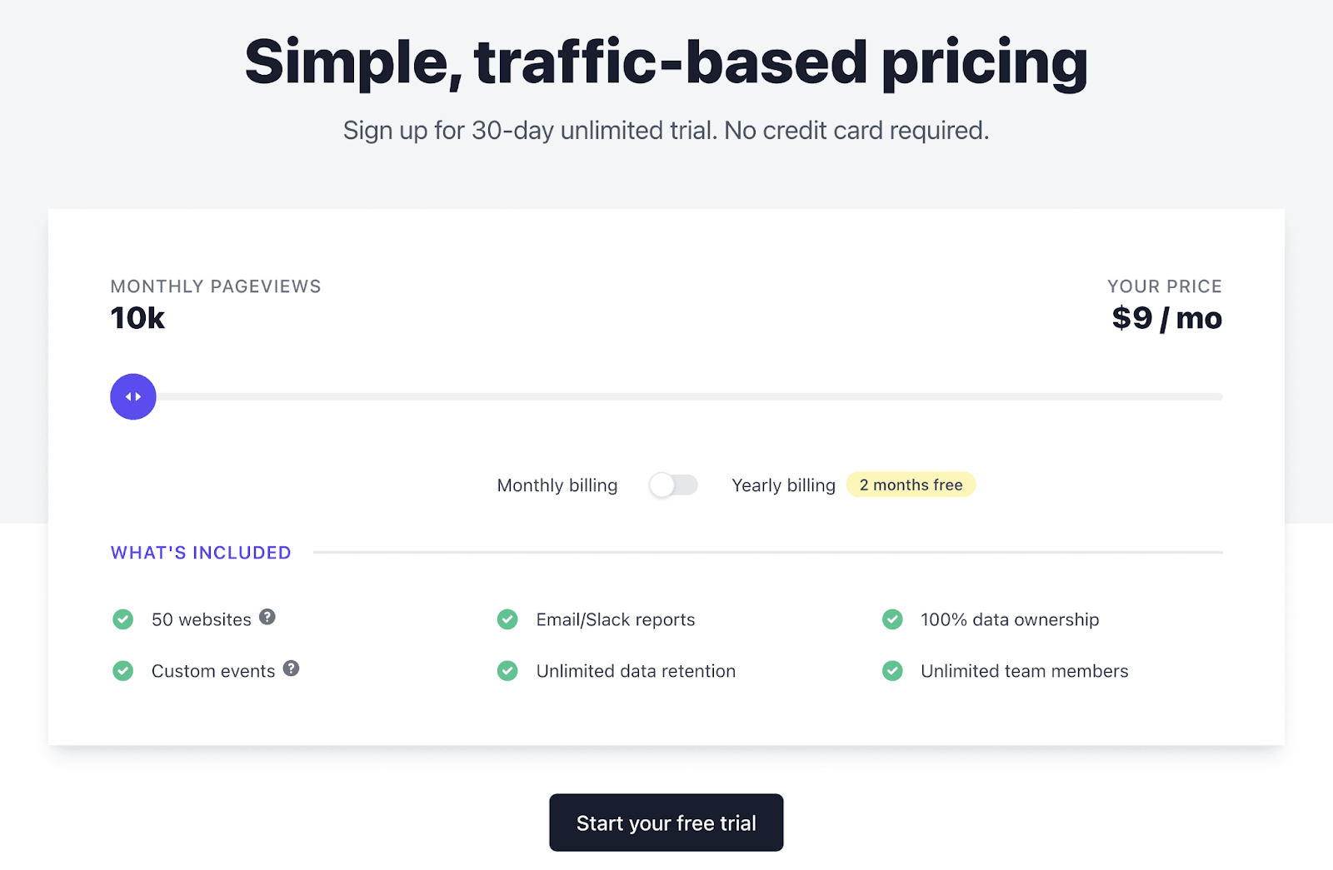Select the Yearly billing label
Screen dimensions: 1333x870
pos(782,485)
